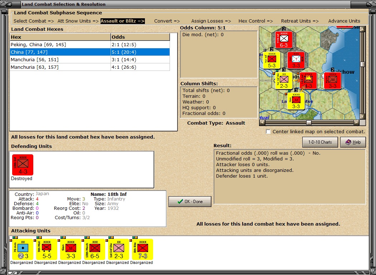Click the Assign Losses subphase step
376x275 pixels.
211,21
